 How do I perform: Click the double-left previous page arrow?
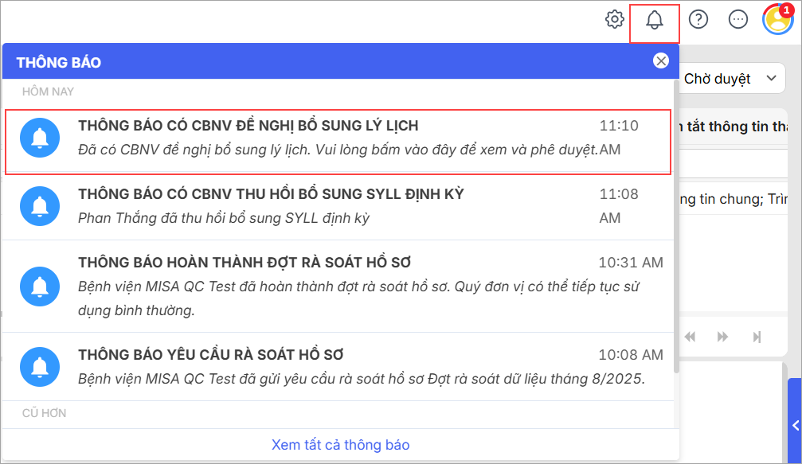[691, 337]
